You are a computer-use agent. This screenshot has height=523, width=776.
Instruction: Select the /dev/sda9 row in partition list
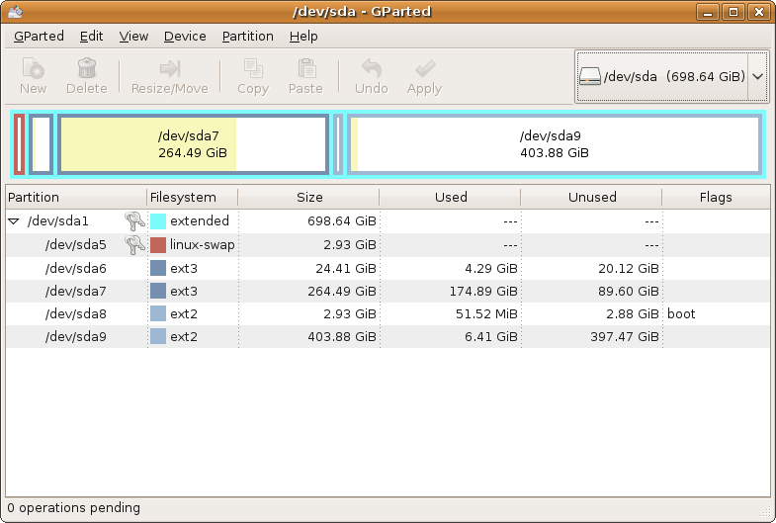pyautogui.click(x=388, y=336)
